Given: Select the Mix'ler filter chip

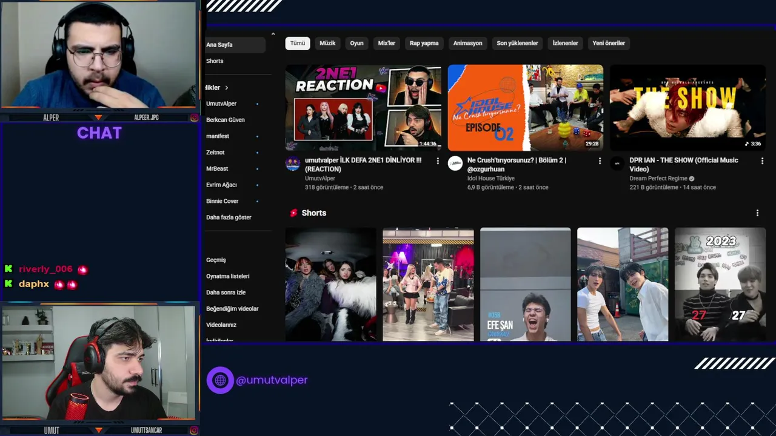Looking at the screenshot, I should (x=387, y=43).
